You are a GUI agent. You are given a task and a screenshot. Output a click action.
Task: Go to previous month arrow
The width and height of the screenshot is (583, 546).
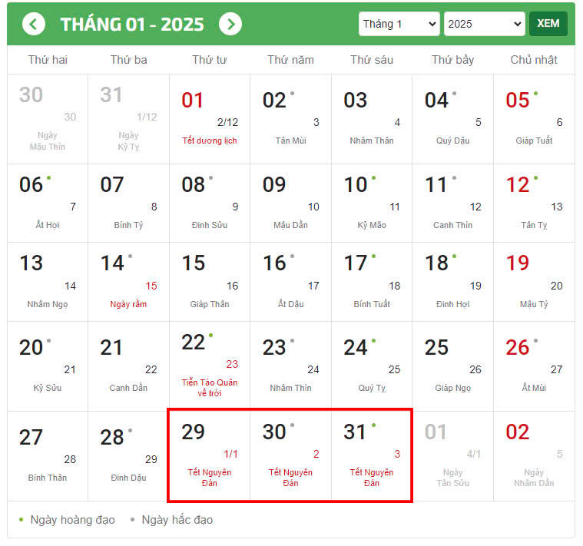[x=34, y=24]
